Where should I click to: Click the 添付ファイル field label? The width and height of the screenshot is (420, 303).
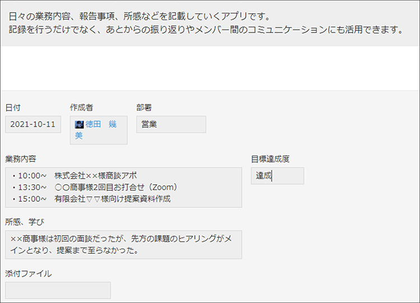coord(29,274)
